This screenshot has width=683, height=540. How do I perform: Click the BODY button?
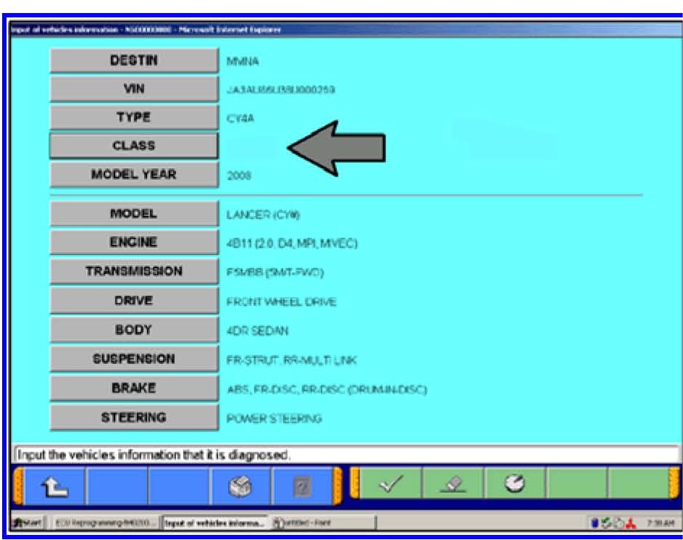134,330
